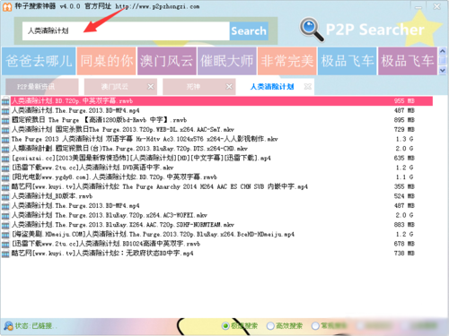Select result ending 人人影视制作.mkv
Viewport: 449px width, 336px height.
point(222,140)
